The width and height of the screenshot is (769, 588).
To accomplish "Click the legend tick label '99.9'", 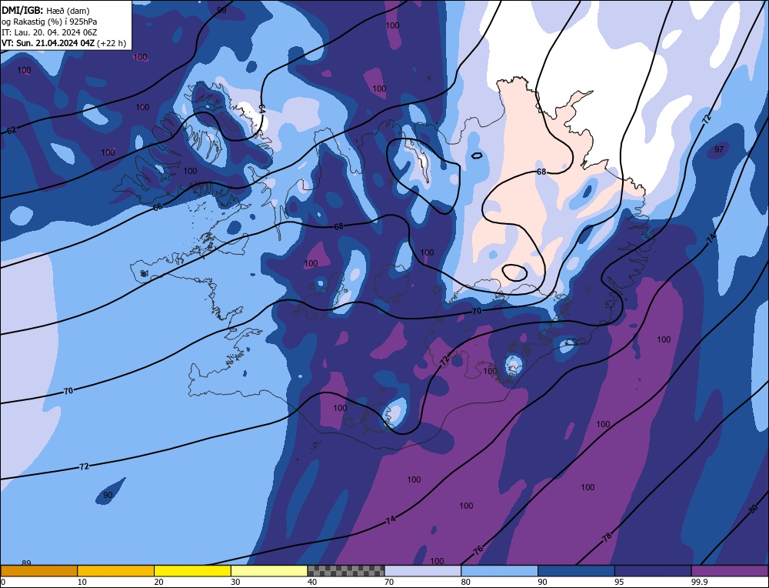I will (x=699, y=582).
